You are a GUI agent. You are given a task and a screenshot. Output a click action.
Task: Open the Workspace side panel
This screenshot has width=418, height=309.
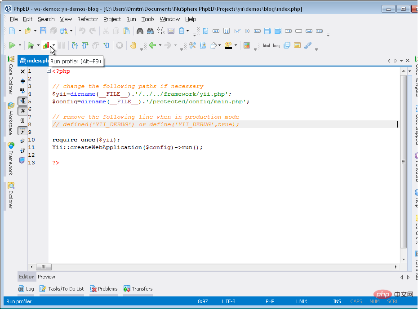11,119
